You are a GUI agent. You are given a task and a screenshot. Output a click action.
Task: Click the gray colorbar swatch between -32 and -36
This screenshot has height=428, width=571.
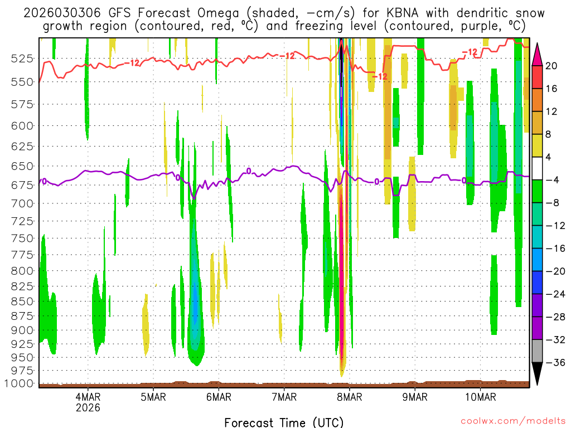[537, 351]
